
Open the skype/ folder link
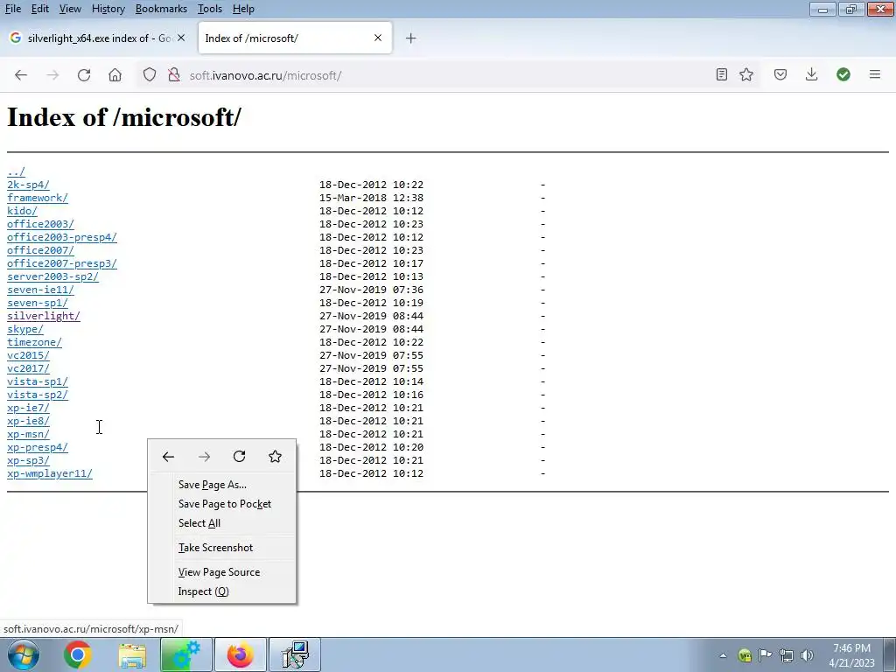coord(25,329)
